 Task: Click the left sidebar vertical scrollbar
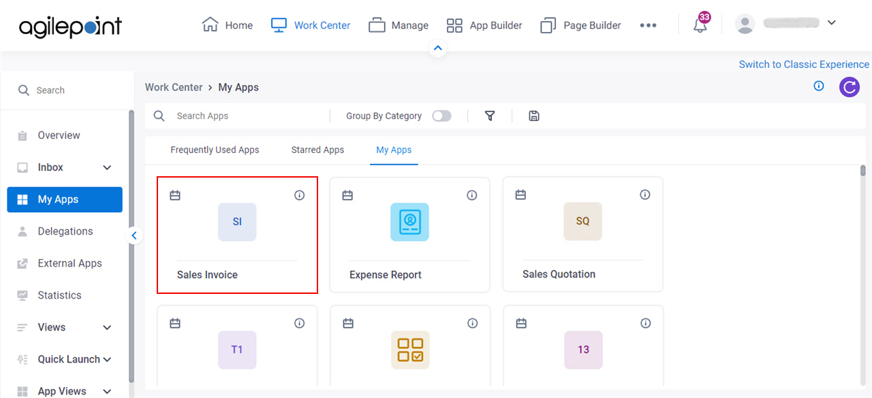pyautogui.click(x=131, y=246)
